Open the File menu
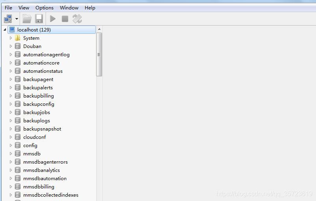Image resolution: width=316 pixels, height=201 pixels. 8,8
